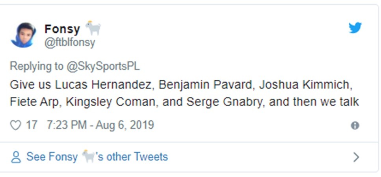Image resolution: width=381 pixels, height=177 pixels.
Task: Click the goat emoji beside Fonsy's name
Action: click(93, 28)
